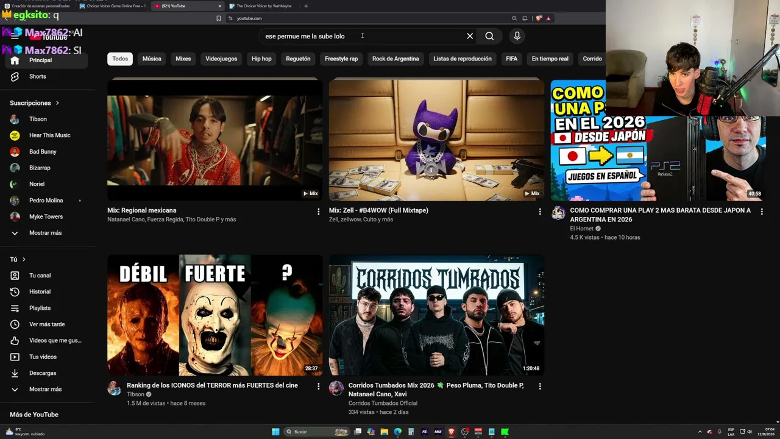Image resolution: width=780 pixels, height=439 pixels.
Task: Show hidden system tray icons
Action: click(x=700, y=432)
